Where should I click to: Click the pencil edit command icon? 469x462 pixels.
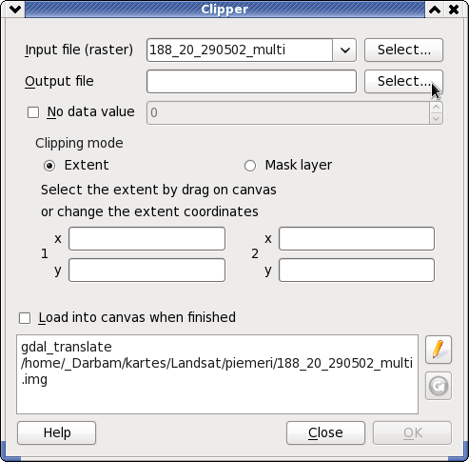coord(439,350)
